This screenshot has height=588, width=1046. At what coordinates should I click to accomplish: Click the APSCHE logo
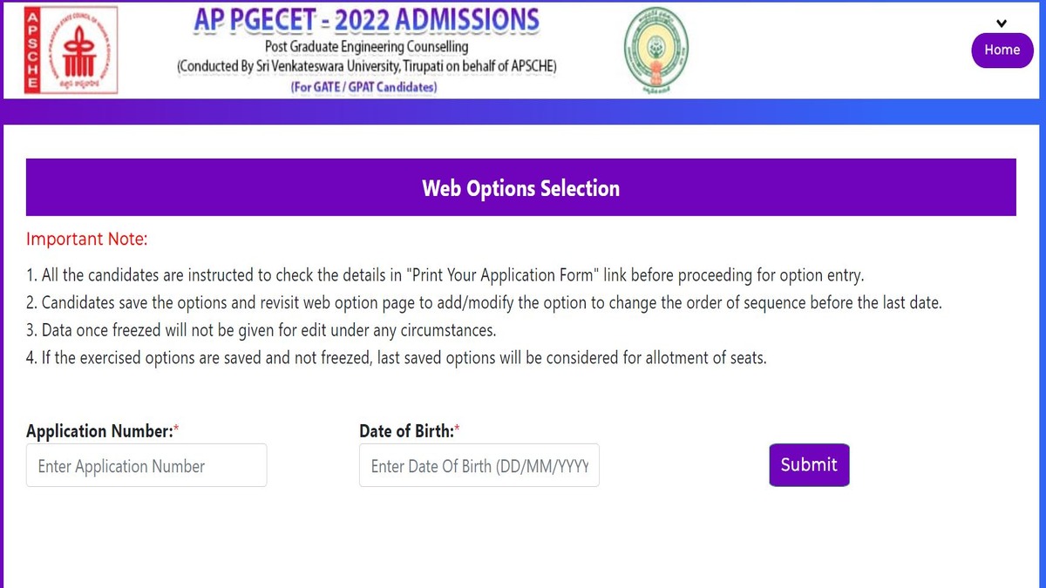click(x=71, y=52)
